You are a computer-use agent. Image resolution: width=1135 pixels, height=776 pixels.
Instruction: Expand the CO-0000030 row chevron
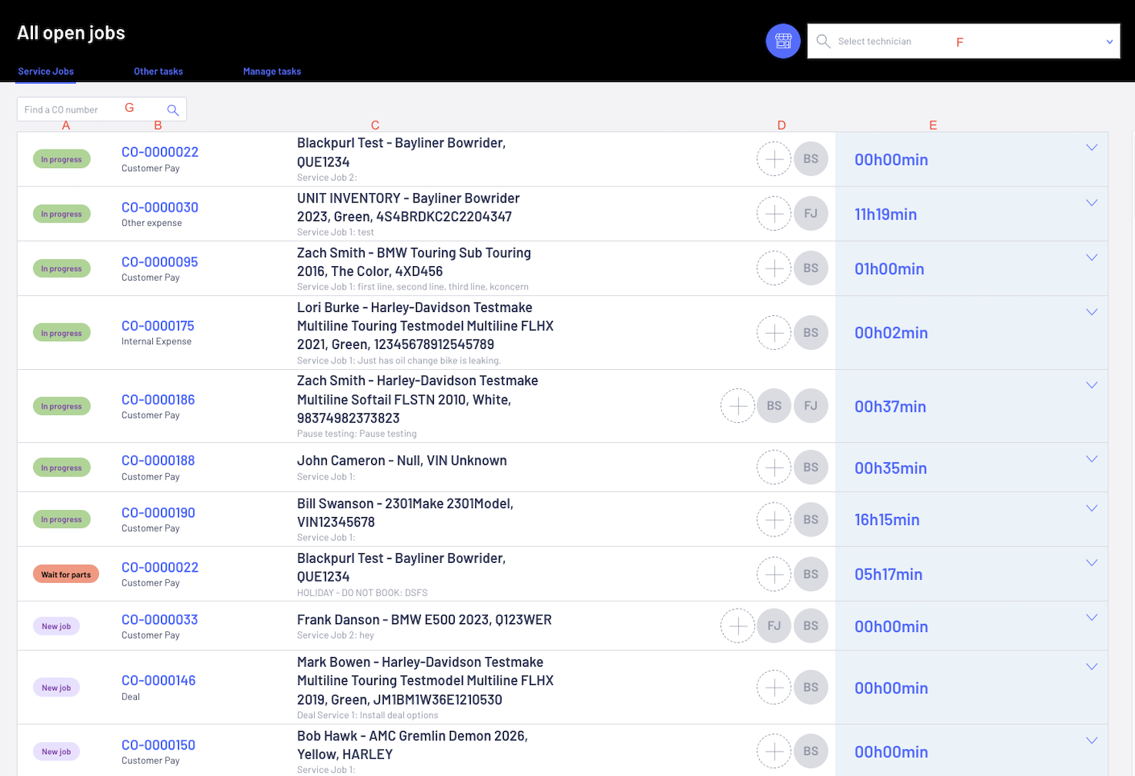click(1092, 203)
